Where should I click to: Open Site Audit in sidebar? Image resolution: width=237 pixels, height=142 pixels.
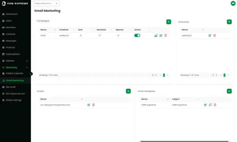point(9,87)
